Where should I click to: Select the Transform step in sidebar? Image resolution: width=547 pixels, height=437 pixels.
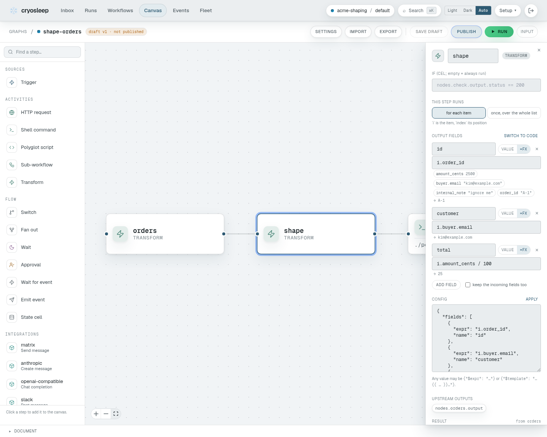click(42, 182)
